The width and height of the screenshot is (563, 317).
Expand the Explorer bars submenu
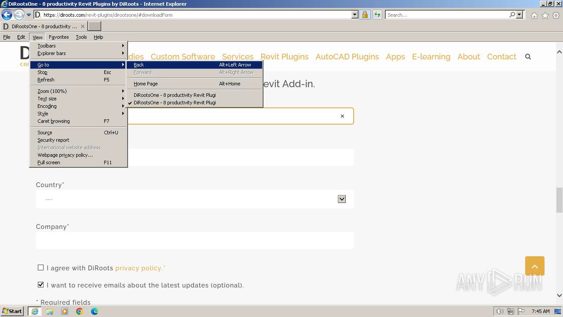[x=78, y=53]
